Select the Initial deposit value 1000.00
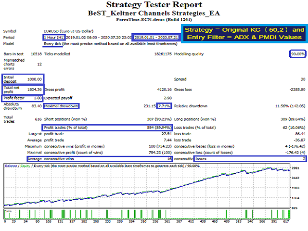Image resolution: width=308 pixels, height=231 pixels. 35,79
